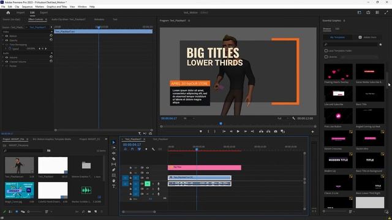Toggle linked selection in timeline
Screen dimensions: 392x220
[x=139, y=149]
